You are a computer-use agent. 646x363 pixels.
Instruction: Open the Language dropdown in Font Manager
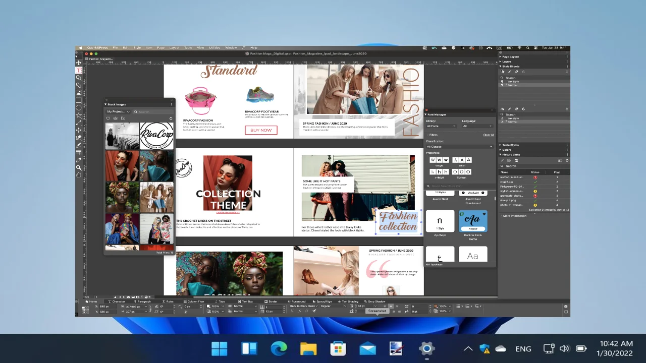[477, 126]
